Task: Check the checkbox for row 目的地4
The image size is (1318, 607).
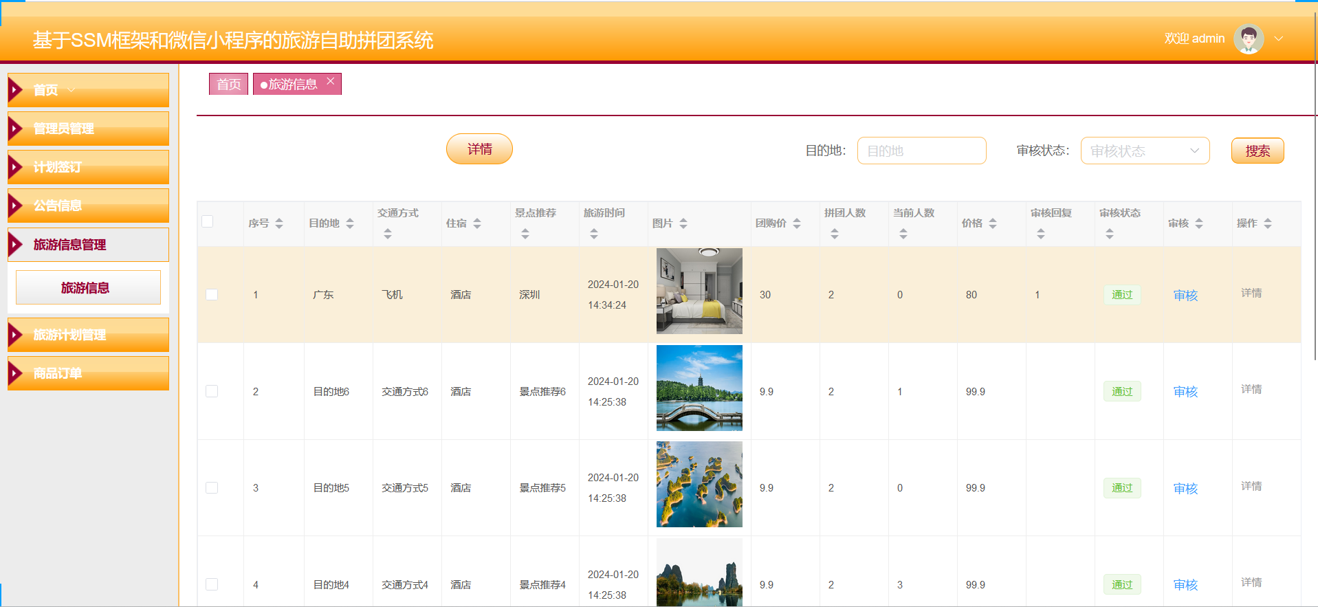Action: (x=212, y=584)
